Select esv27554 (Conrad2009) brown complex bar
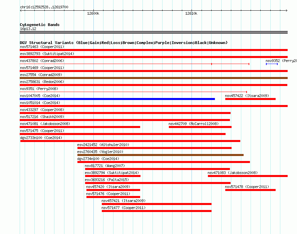Image resolution: width=297 pixels, height=234 pixels. [x=154, y=78]
